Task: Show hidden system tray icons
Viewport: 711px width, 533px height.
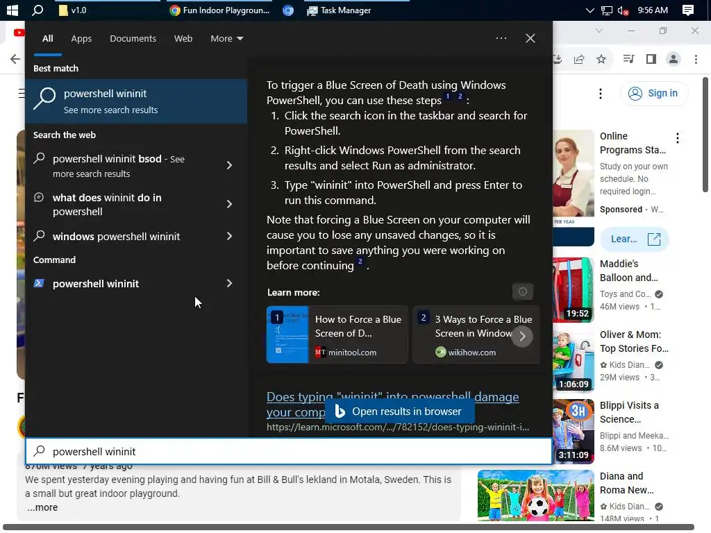Action: (x=589, y=10)
